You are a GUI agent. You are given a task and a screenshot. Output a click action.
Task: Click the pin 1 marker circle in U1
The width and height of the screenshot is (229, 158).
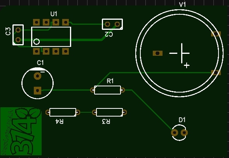37,42
